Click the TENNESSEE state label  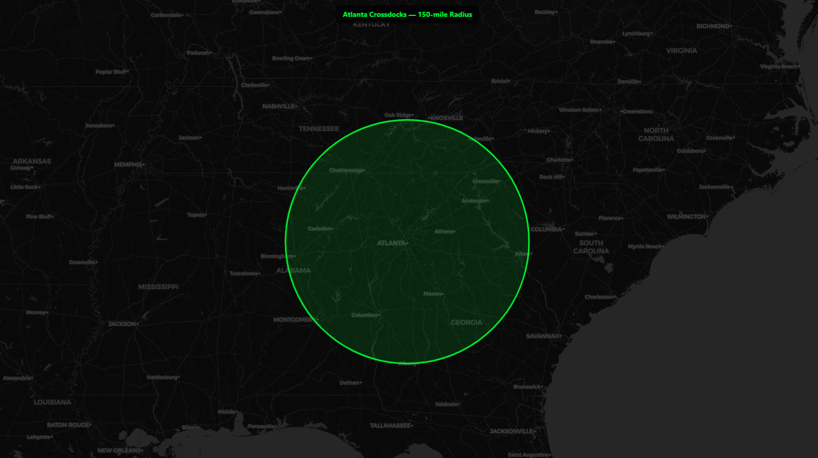319,129
